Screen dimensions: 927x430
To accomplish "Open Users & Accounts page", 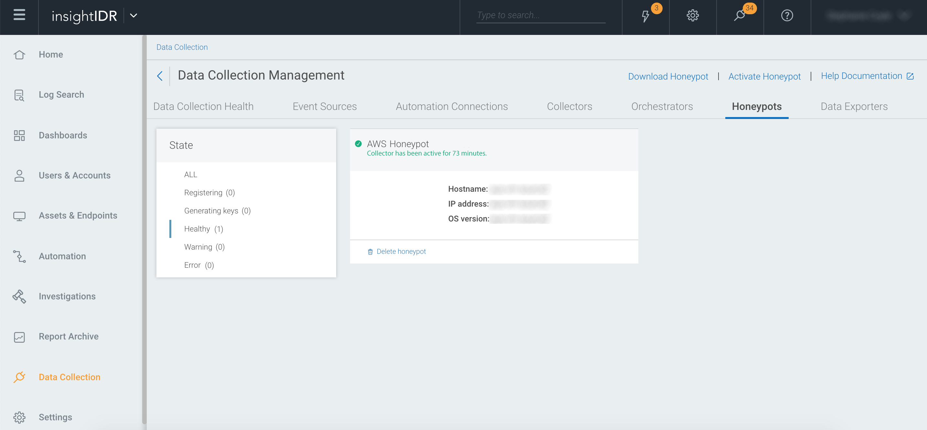I will (74, 175).
